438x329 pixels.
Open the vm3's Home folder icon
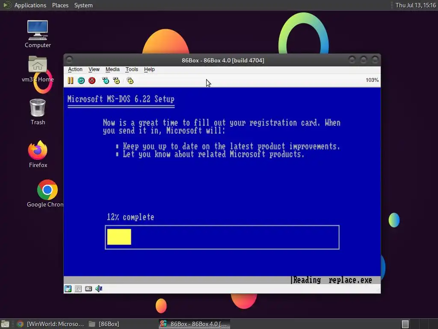(38, 69)
